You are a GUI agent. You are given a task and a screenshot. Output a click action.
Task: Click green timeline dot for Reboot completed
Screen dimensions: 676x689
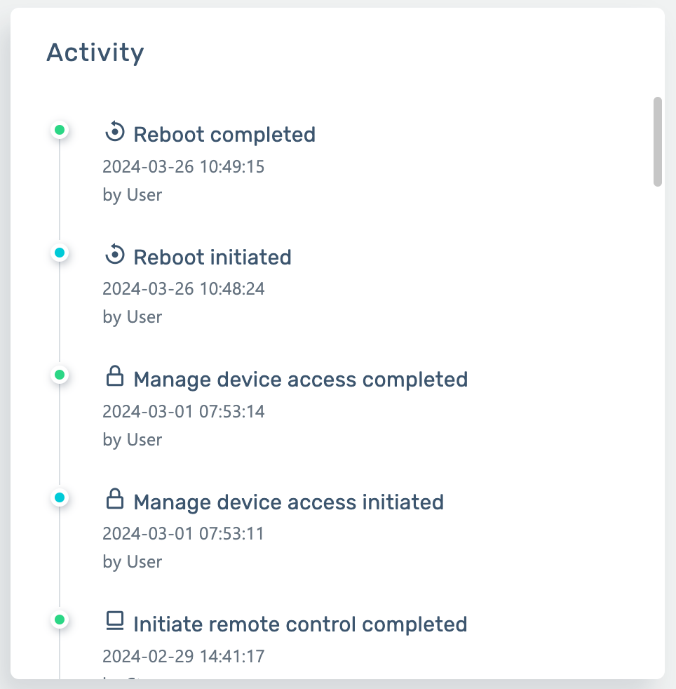[x=60, y=130]
